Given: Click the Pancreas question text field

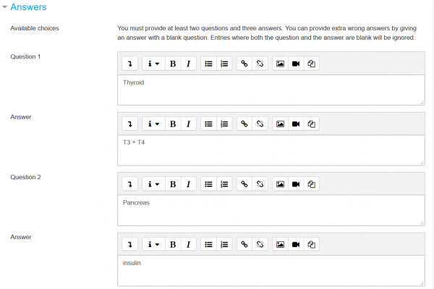Looking at the screenshot, I should click(271, 210).
